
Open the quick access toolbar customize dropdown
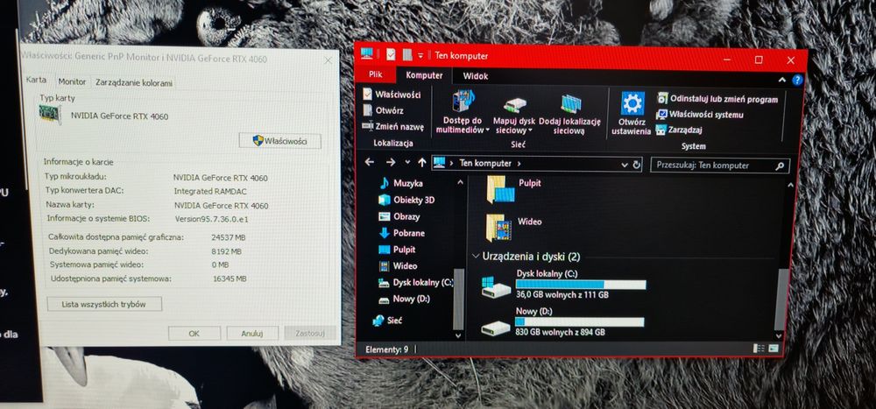[420, 55]
